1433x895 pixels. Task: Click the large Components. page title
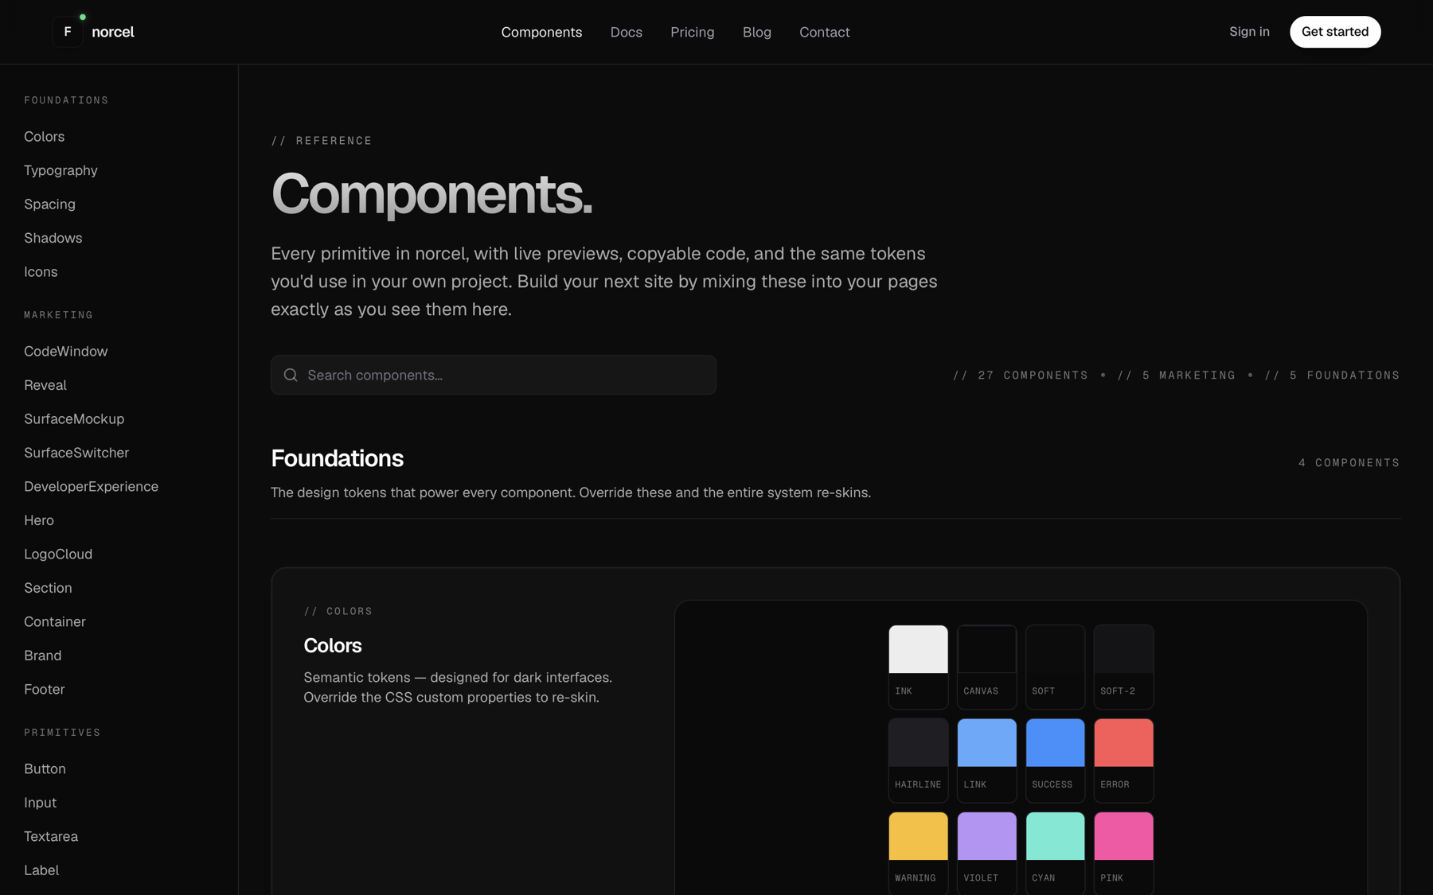431,194
